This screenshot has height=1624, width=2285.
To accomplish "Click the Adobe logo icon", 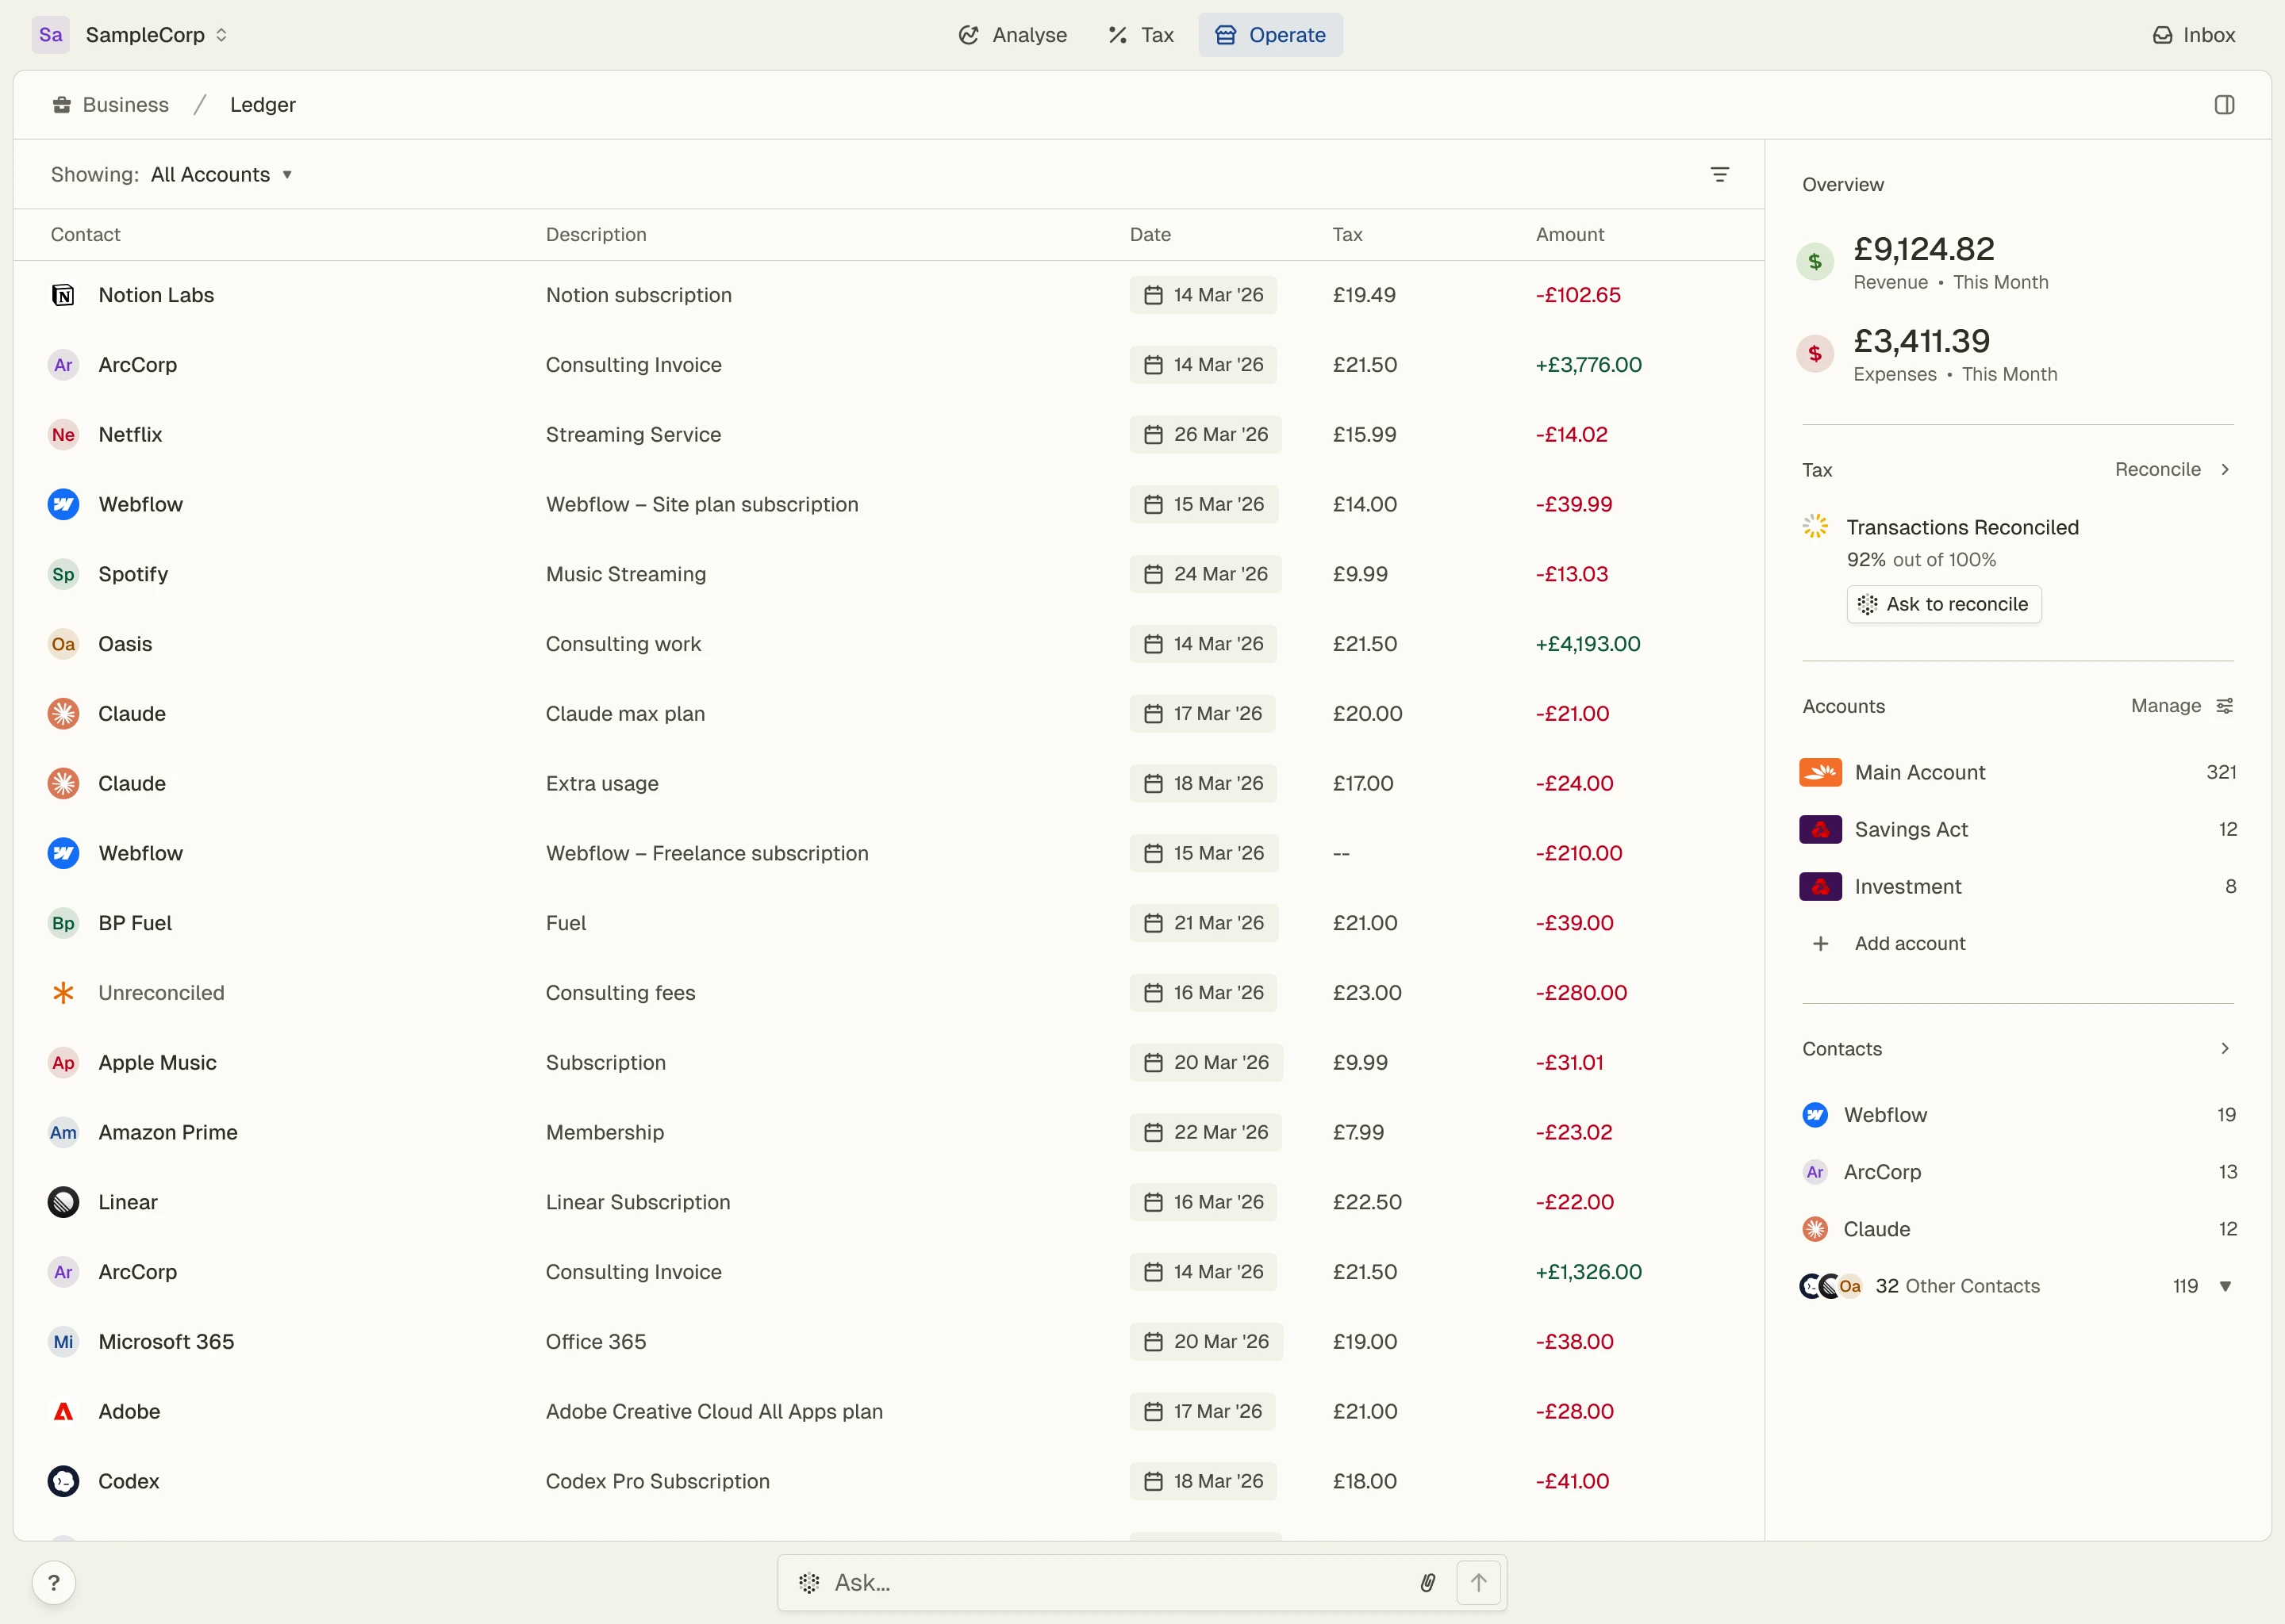I will (63, 1412).
